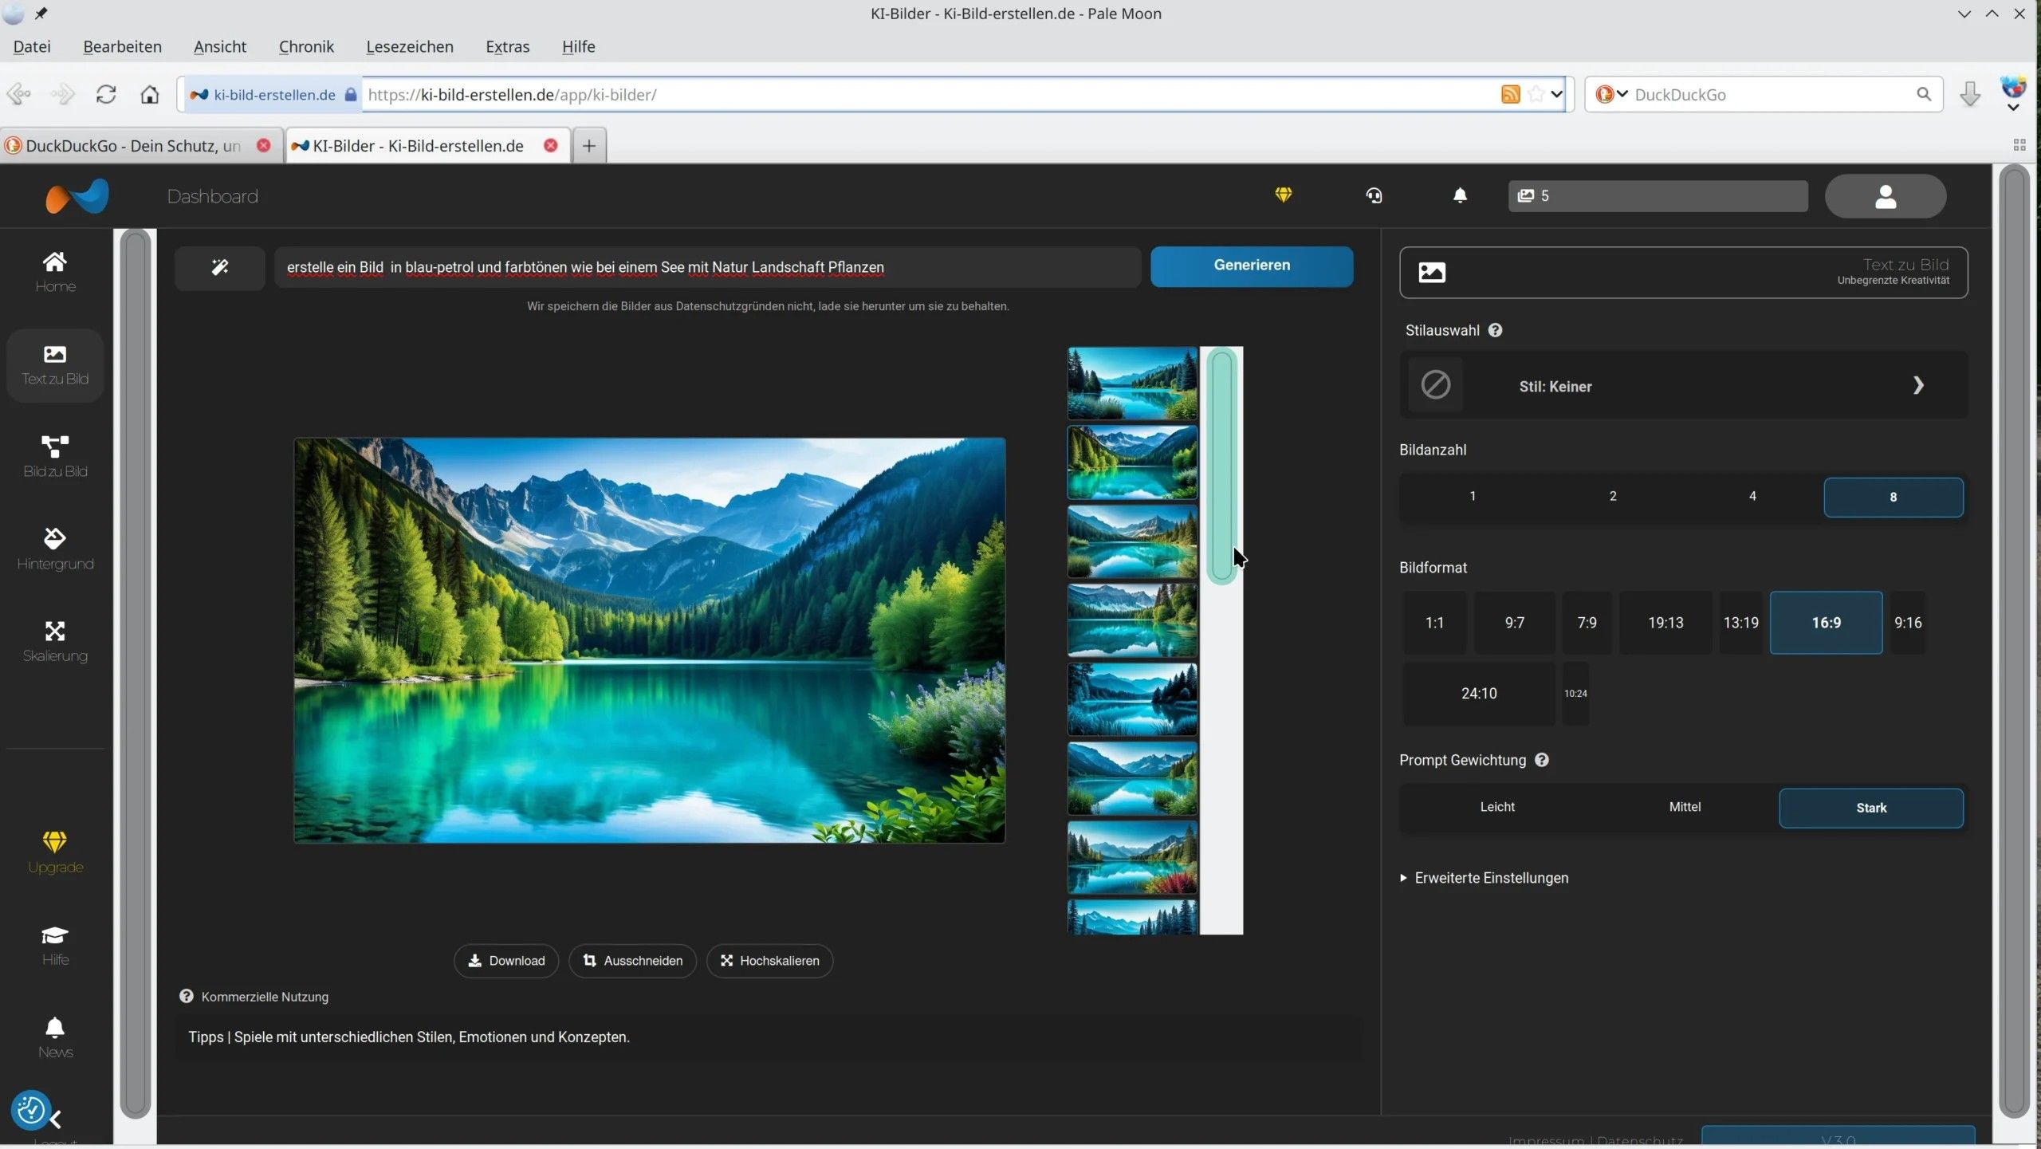The image size is (2041, 1149).
Task: Click the Generieren button
Action: 1251,266
